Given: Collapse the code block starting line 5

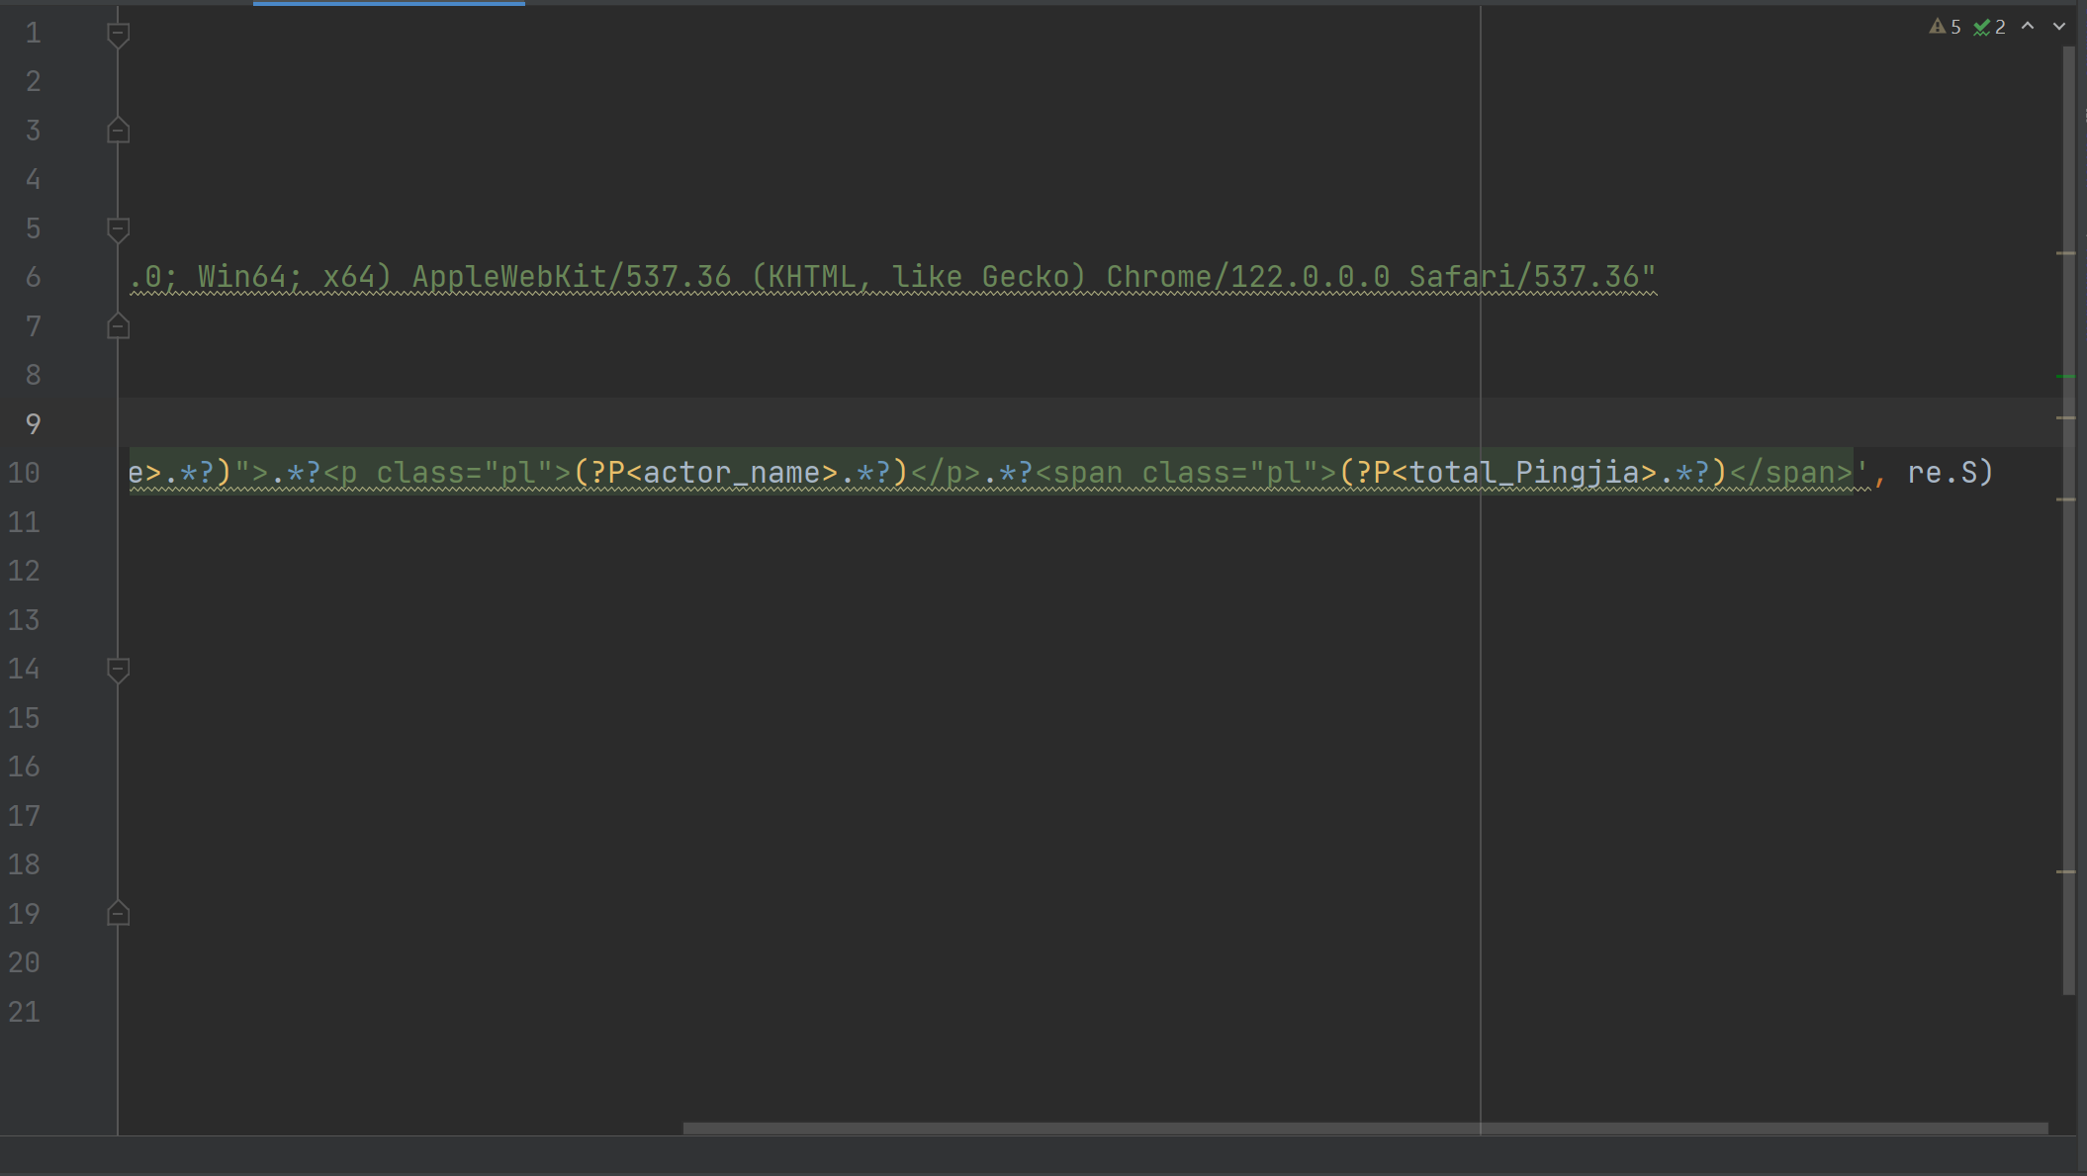Looking at the screenshot, I should (x=118, y=229).
